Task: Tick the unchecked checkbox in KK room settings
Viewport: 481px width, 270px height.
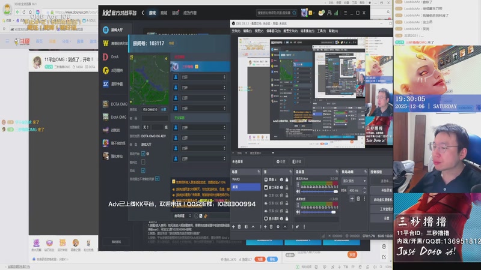Action: [143, 162]
